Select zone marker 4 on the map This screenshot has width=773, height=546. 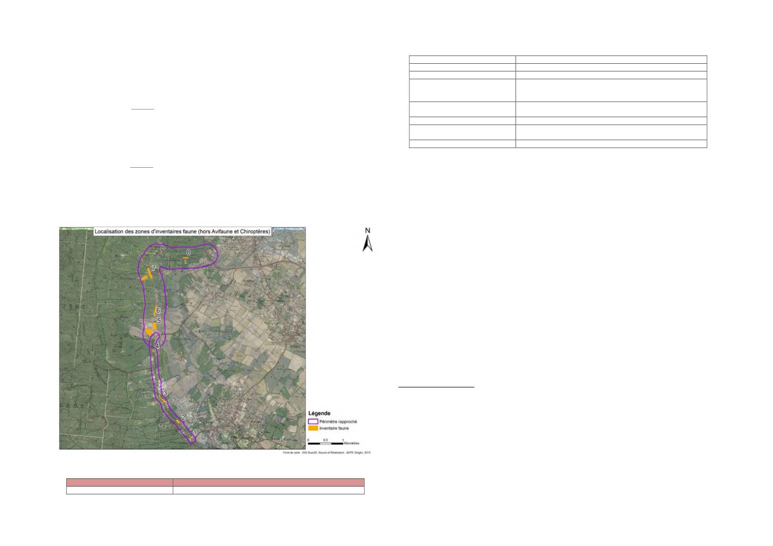(157, 346)
